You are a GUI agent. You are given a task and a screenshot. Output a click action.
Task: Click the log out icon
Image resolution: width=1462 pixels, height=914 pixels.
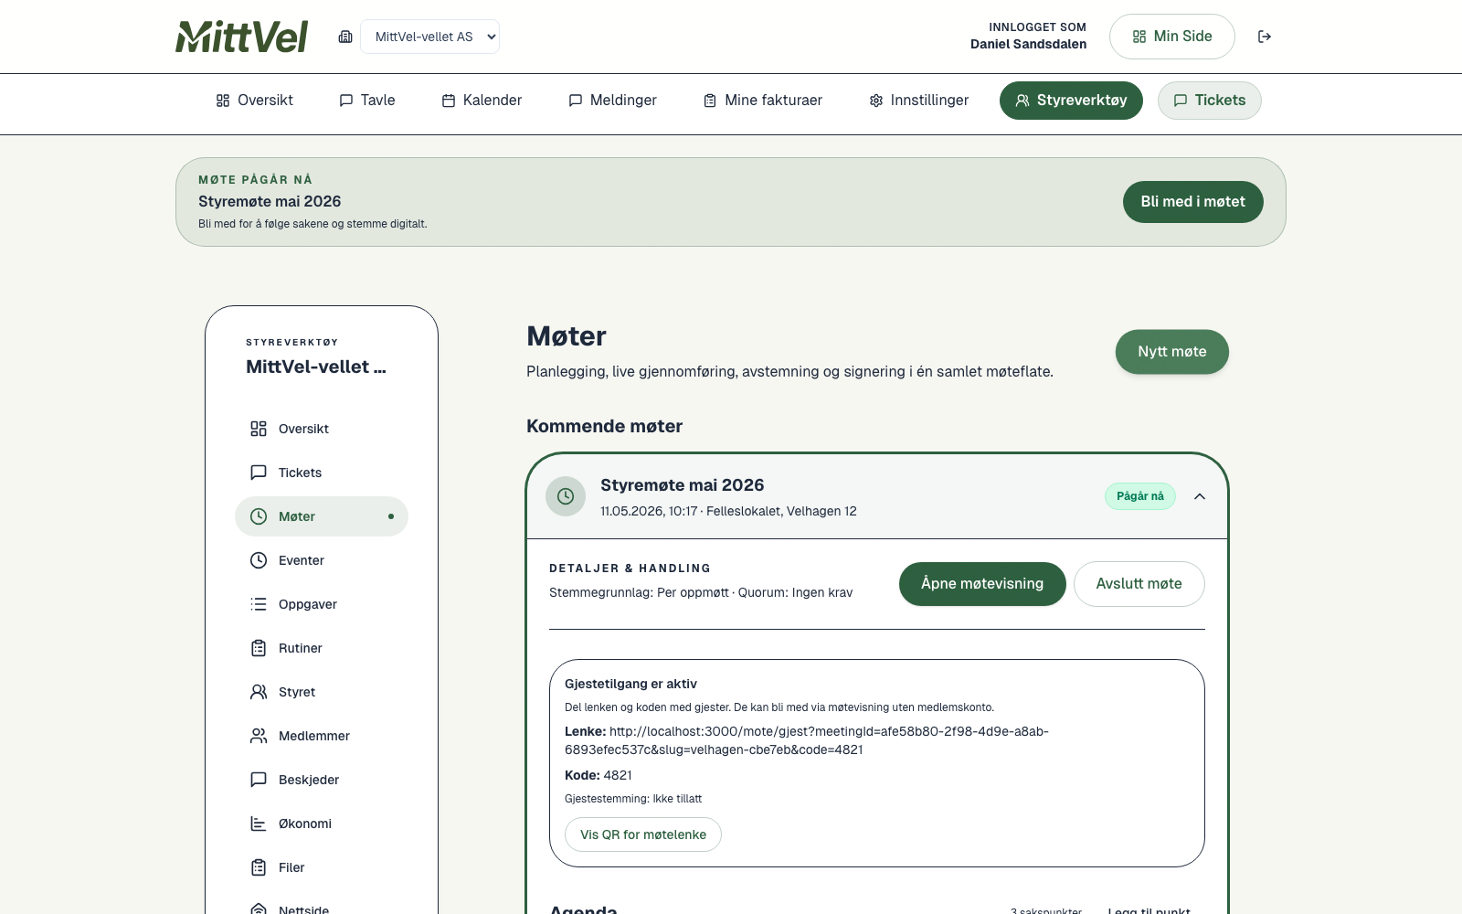pyautogui.click(x=1265, y=37)
